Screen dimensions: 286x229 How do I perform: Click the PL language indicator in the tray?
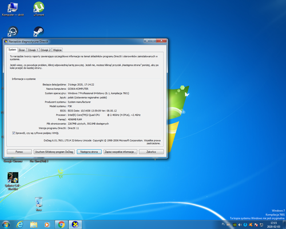[223, 224]
